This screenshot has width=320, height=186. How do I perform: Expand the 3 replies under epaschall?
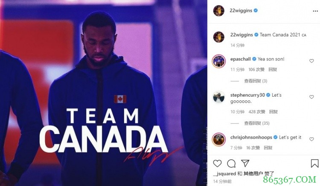pos(256,81)
